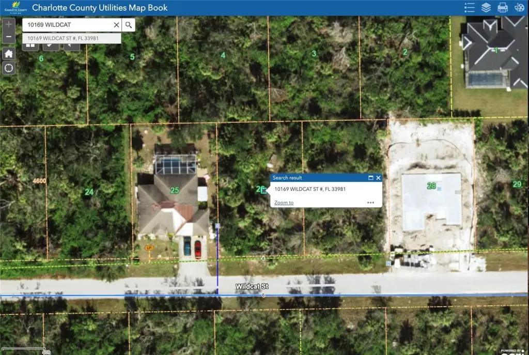Click the Wildcat St road label
Image resolution: width=529 pixels, height=355 pixels.
click(x=252, y=286)
